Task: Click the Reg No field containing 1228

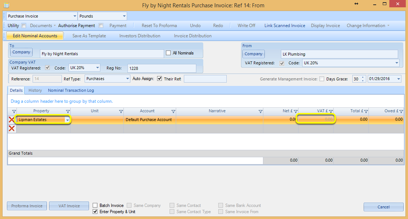Action: pos(162,68)
